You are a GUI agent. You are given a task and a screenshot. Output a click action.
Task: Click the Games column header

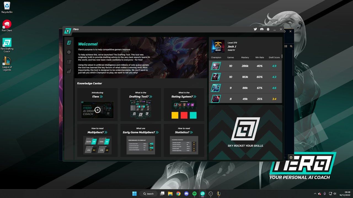coord(231,57)
